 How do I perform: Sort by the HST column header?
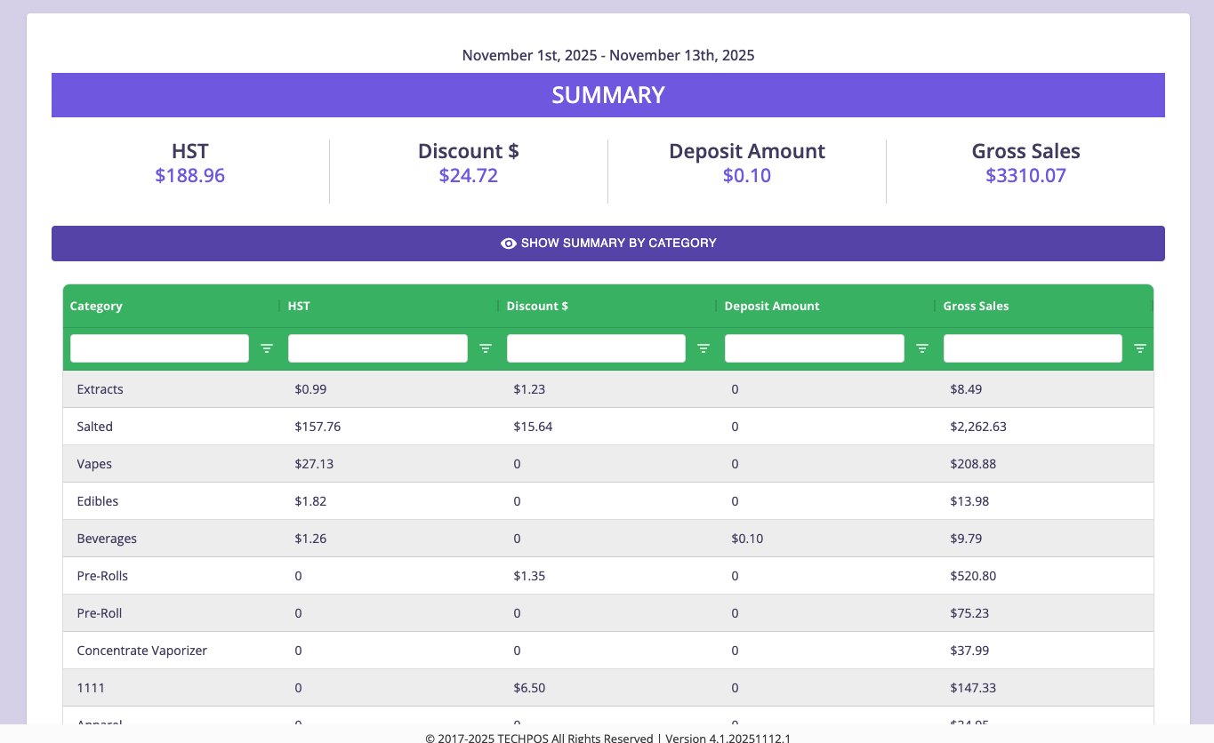[300, 306]
